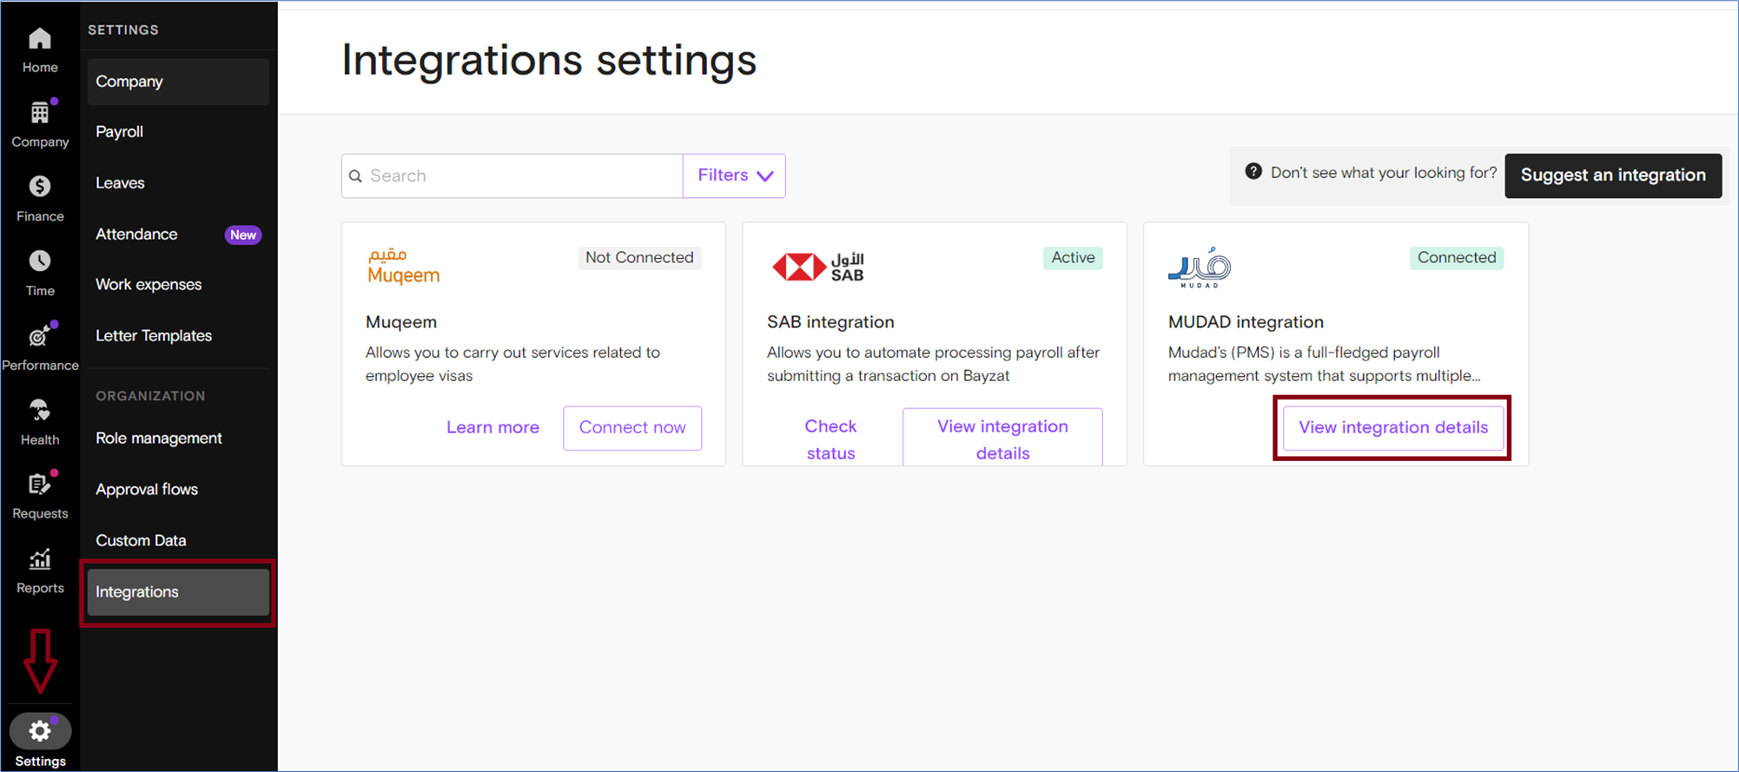Open Integrations settings item

[x=178, y=592]
